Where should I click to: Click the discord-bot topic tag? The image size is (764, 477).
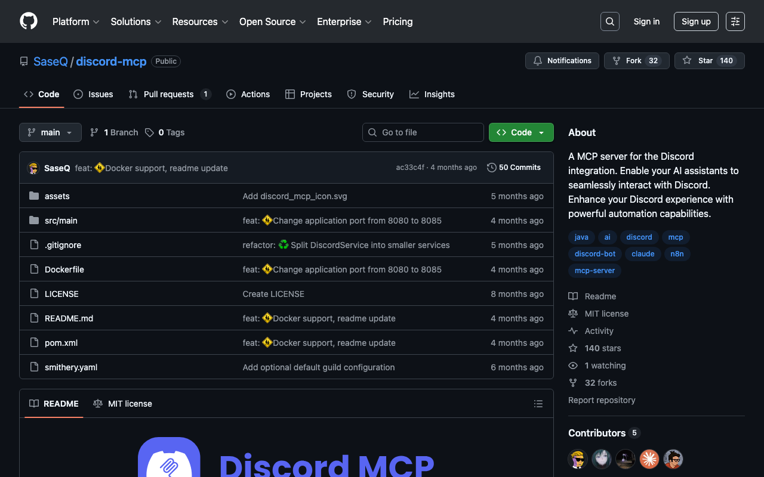594,253
